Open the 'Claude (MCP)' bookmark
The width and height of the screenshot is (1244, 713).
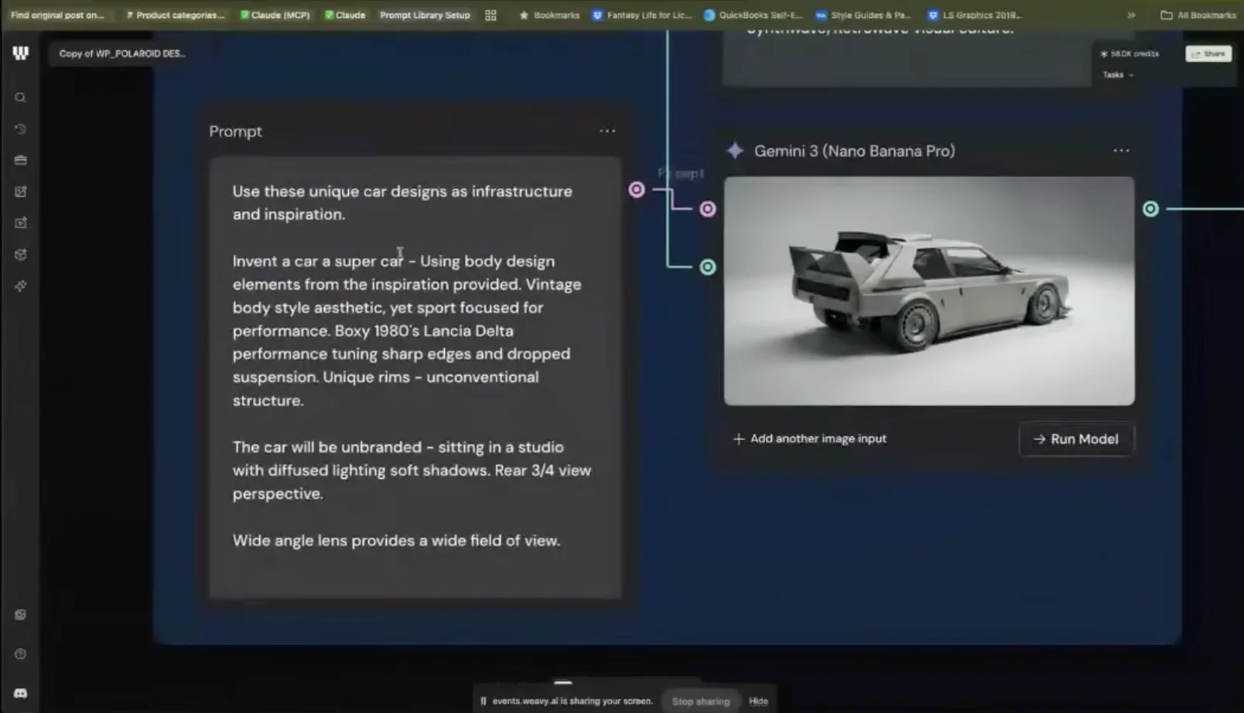275,15
